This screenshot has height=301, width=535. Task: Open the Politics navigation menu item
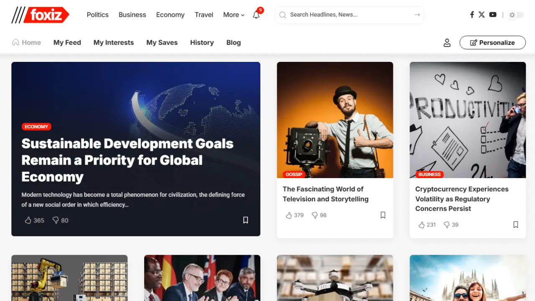pyautogui.click(x=97, y=15)
